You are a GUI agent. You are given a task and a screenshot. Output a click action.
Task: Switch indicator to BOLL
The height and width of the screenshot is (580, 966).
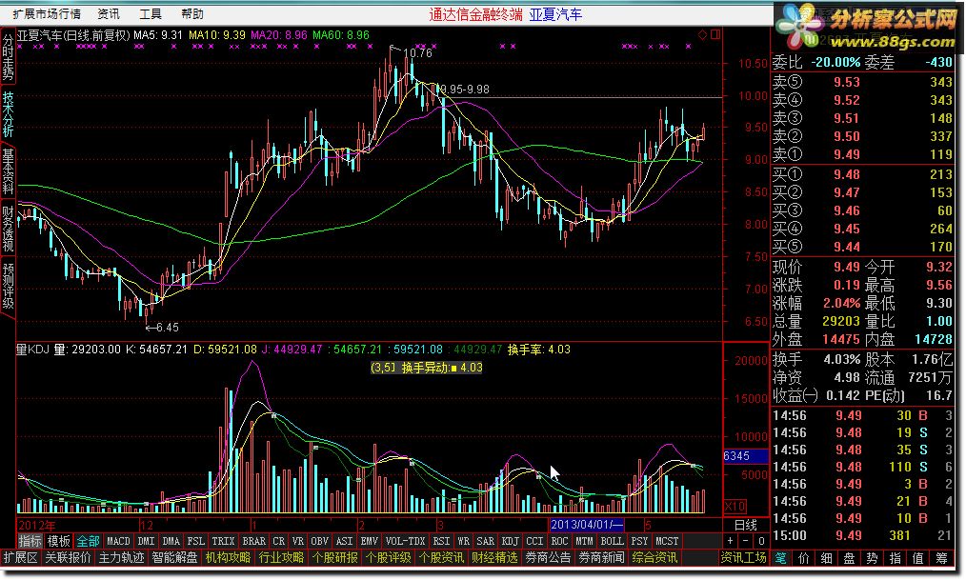612,541
